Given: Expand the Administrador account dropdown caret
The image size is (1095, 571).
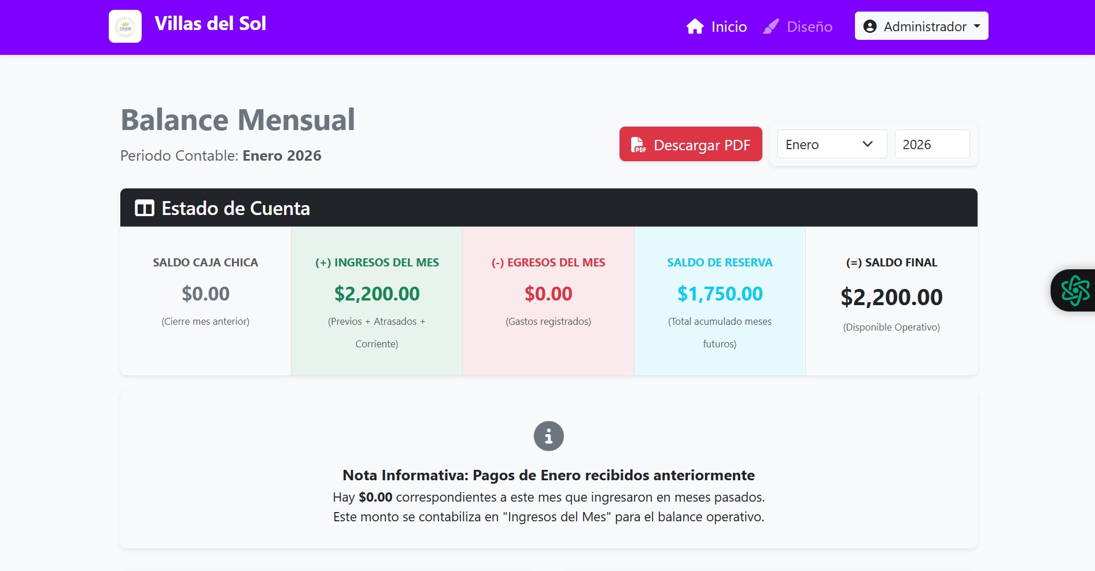Looking at the screenshot, I should [x=976, y=25].
